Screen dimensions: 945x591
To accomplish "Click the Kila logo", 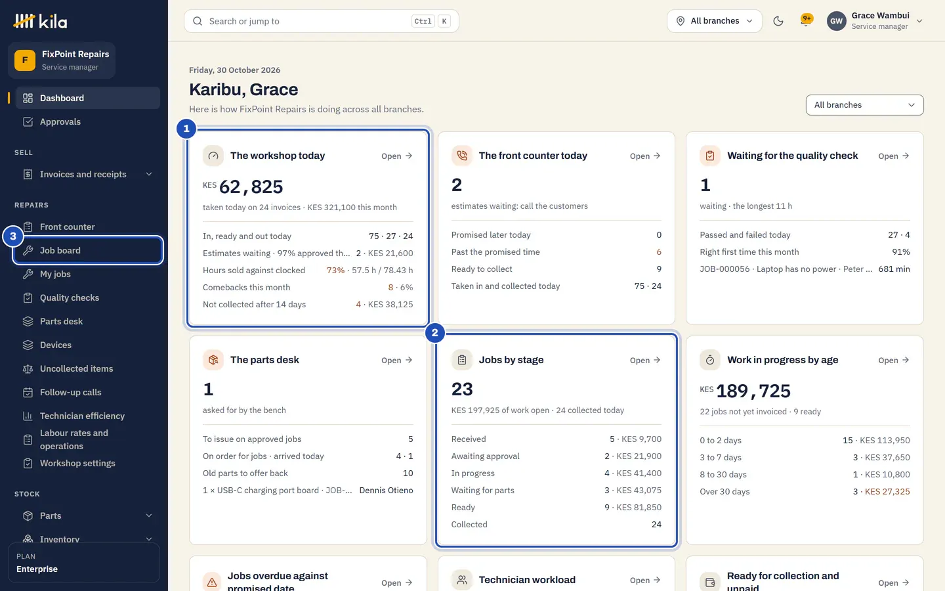I will coord(40,22).
